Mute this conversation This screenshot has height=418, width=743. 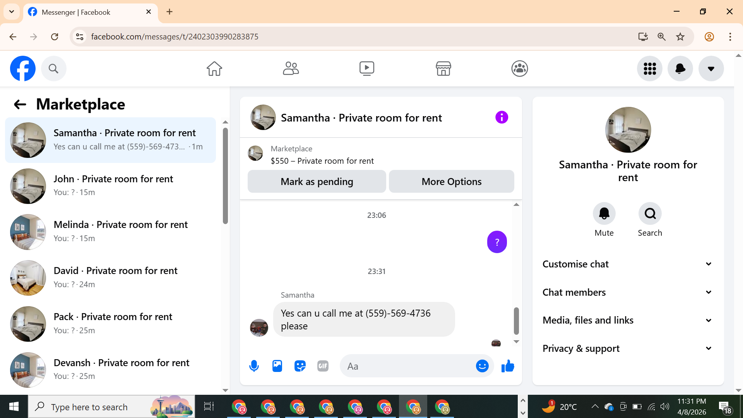tap(604, 214)
